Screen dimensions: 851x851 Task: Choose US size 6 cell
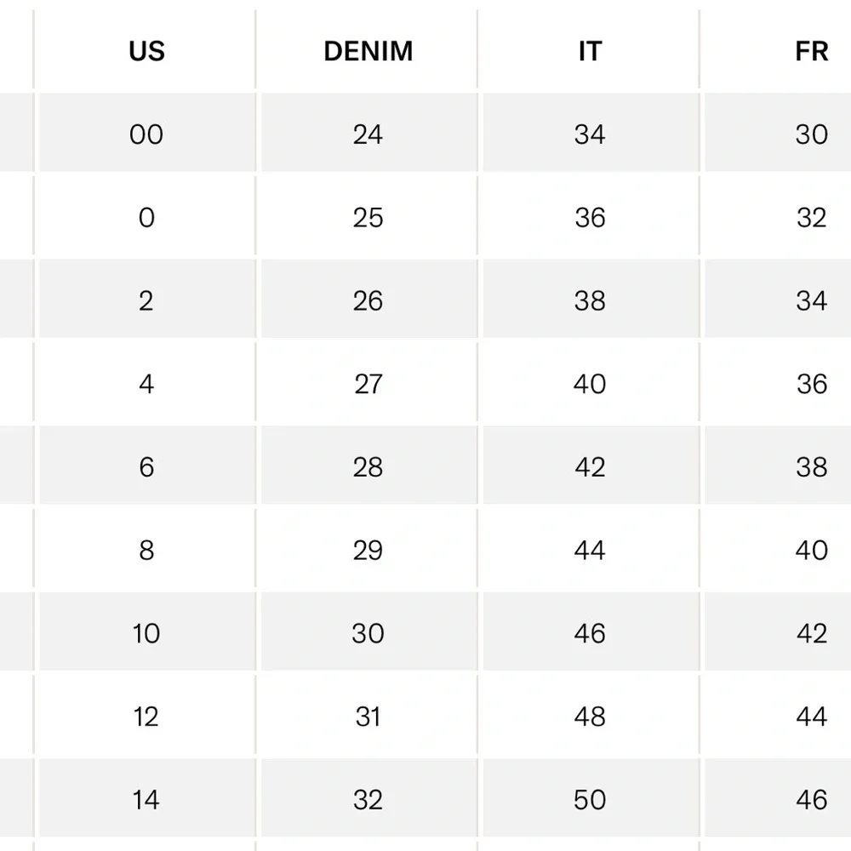click(x=146, y=466)
